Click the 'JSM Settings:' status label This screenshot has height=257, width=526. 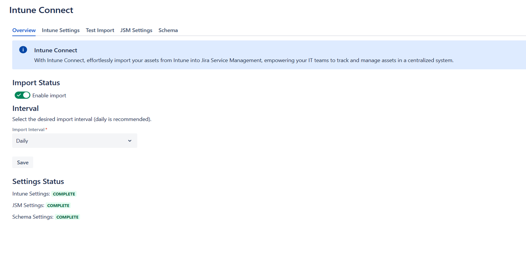click(28, 205)
